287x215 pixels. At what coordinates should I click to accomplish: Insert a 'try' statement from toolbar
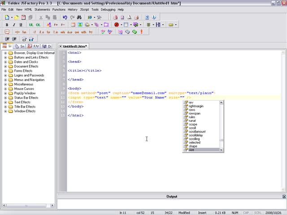[x=91, y=32]
